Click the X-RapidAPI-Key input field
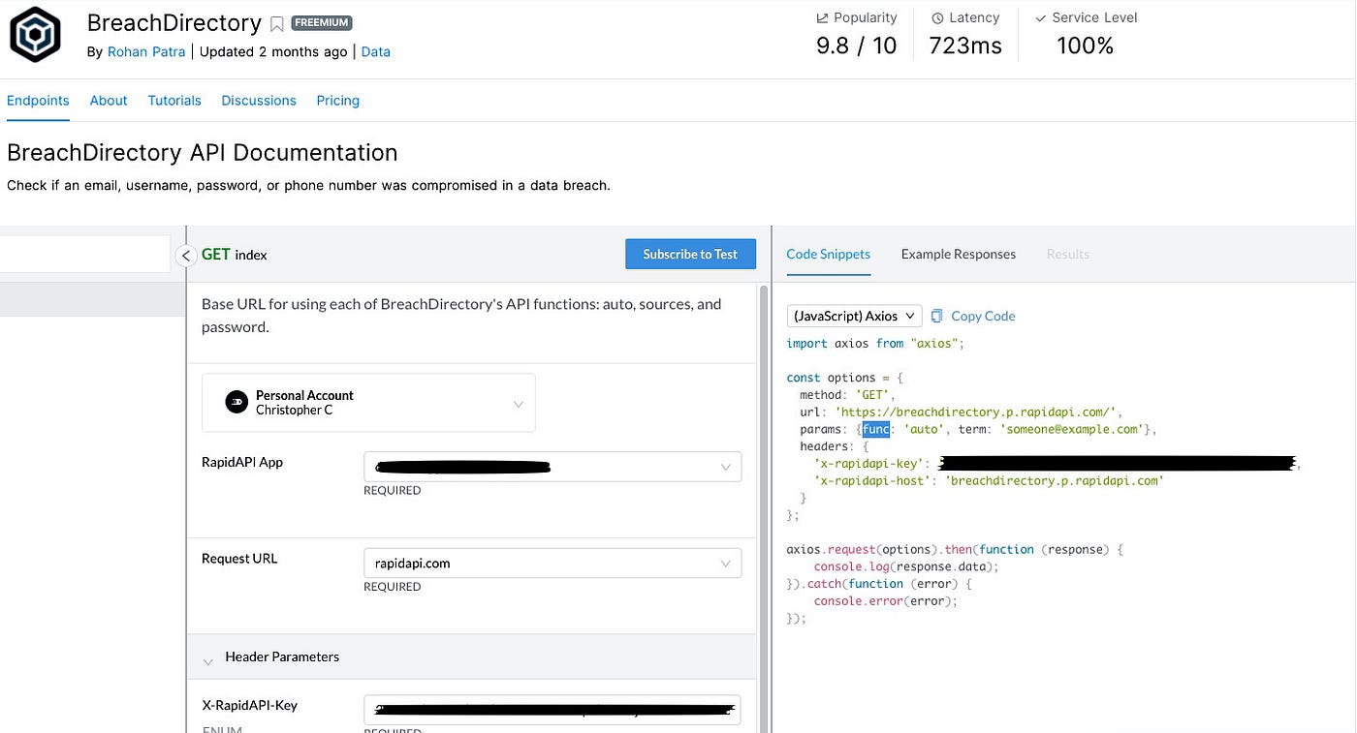 coord(552,709)
